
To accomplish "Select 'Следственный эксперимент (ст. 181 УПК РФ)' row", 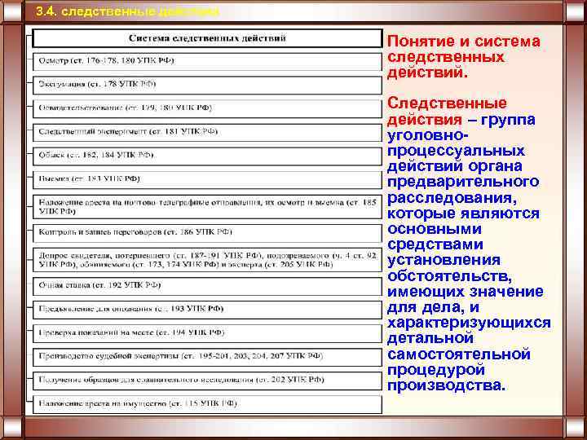I will [207, 133].
